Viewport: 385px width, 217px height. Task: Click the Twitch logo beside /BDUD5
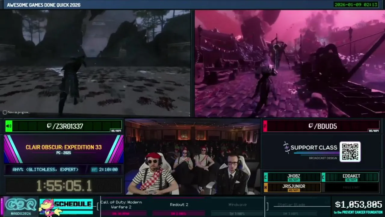click(x=311, y=126)
